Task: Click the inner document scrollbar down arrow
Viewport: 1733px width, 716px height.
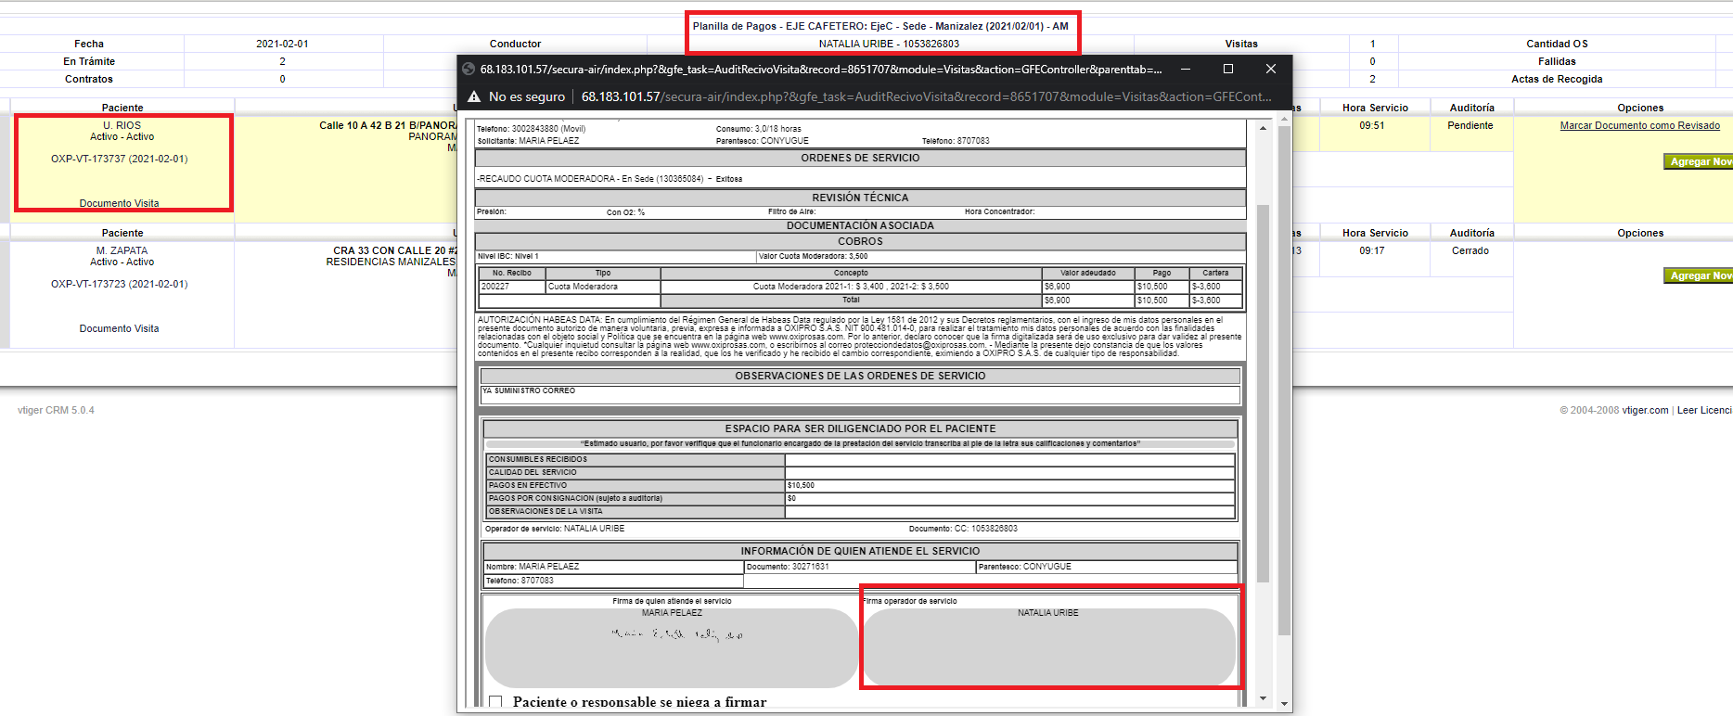Action: [x=1263, y=698]
